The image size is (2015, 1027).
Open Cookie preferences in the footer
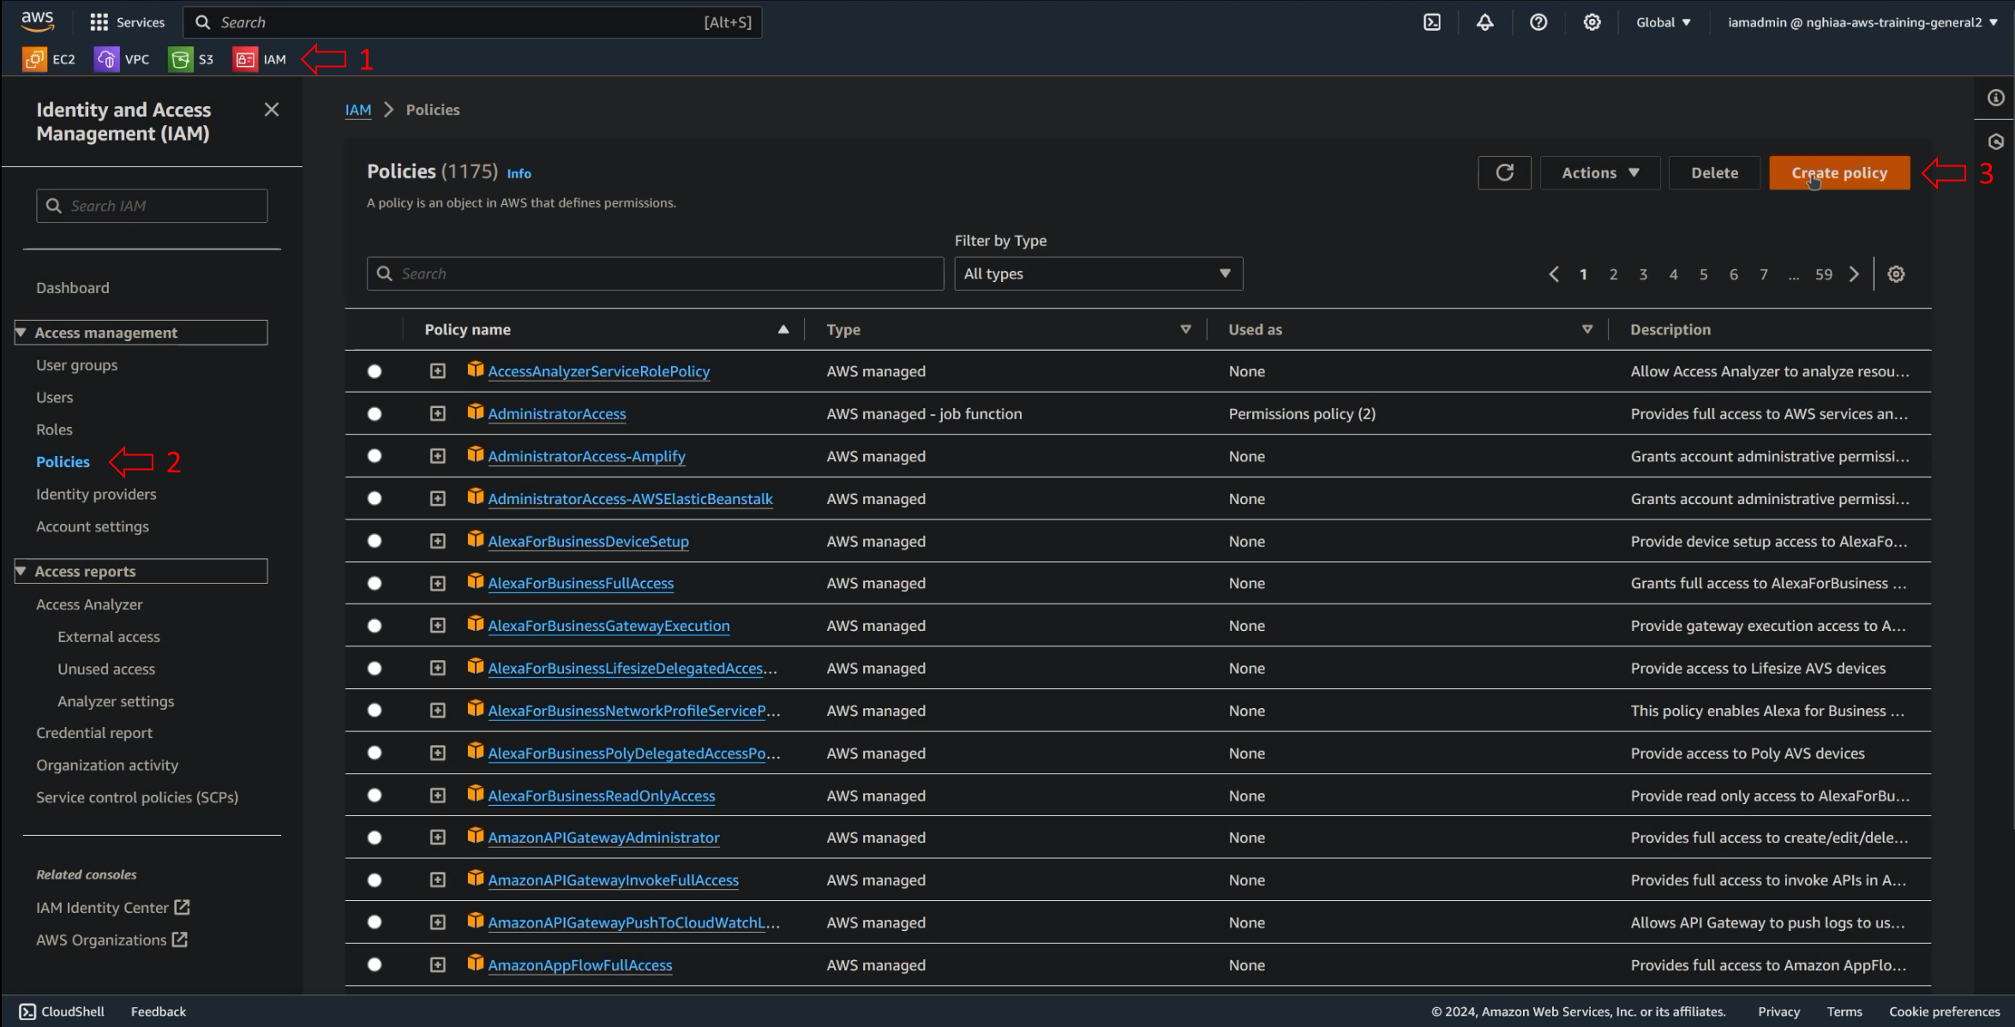click(x=1944, y=1012)
